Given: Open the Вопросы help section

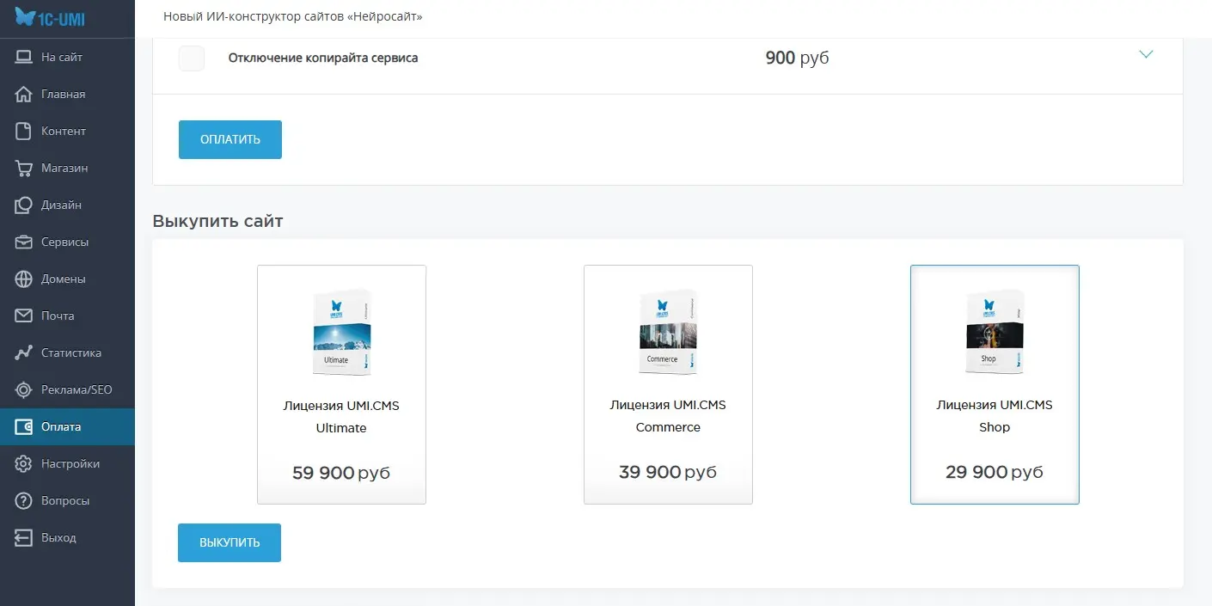Looking at the screenshot, I should (x=67, y=501).
